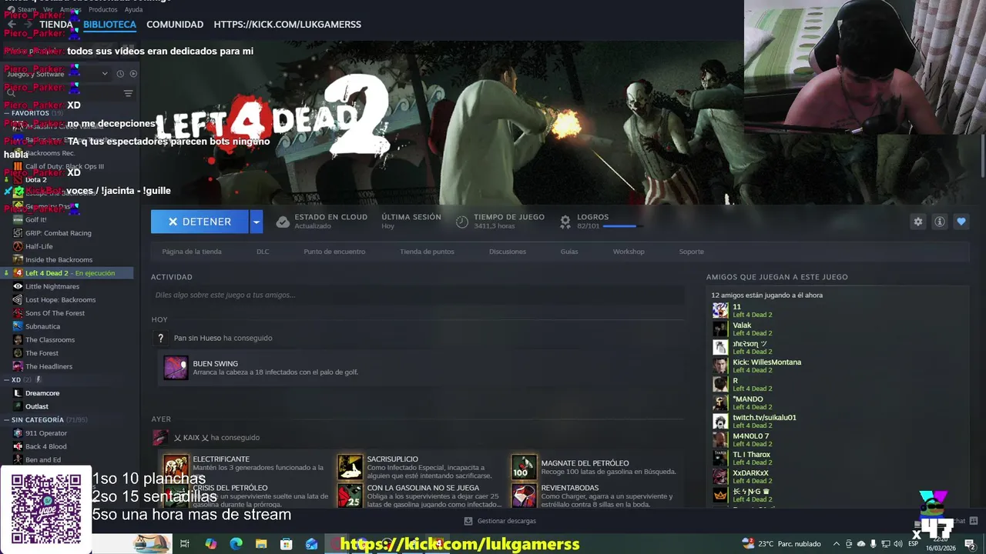Open the Workshop link

(629, 252)
